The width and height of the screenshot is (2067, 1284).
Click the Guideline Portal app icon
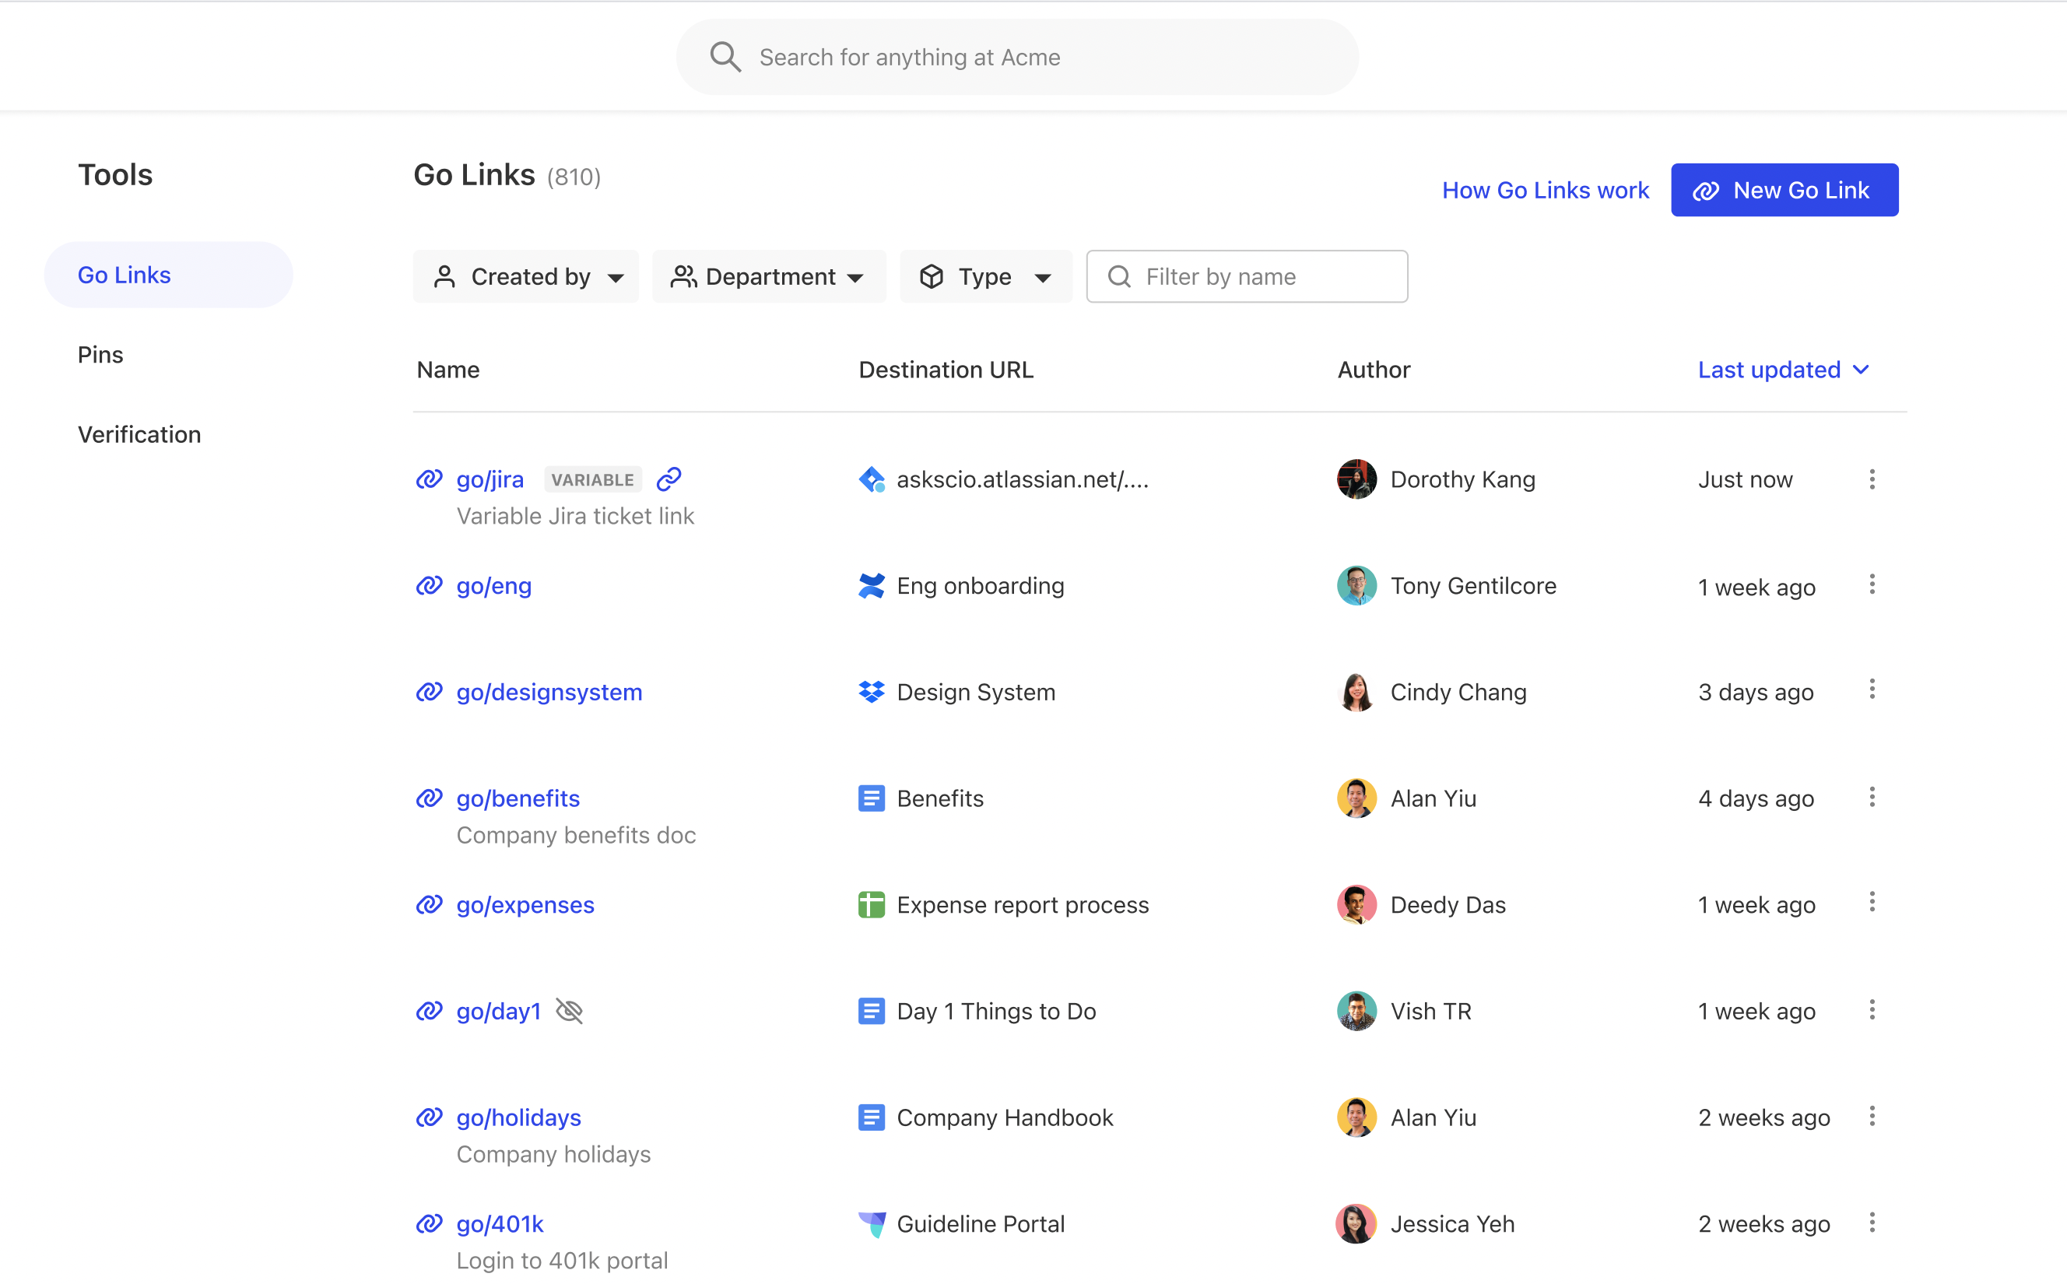click(872, 1224)
